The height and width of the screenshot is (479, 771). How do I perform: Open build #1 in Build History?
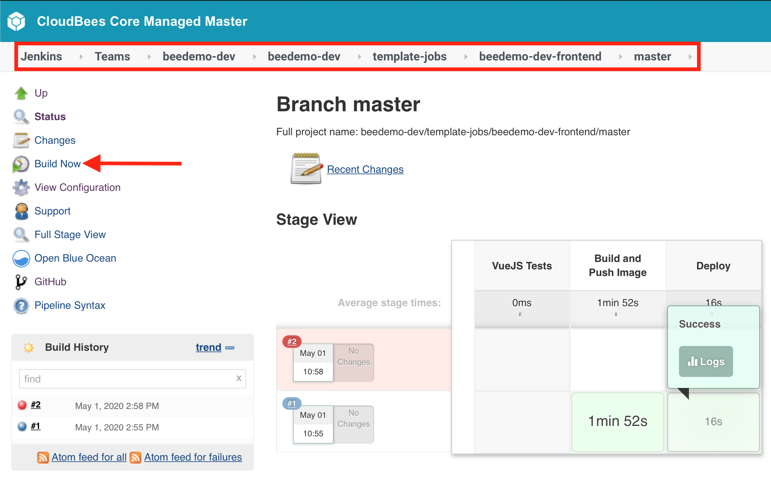point(36,426)
